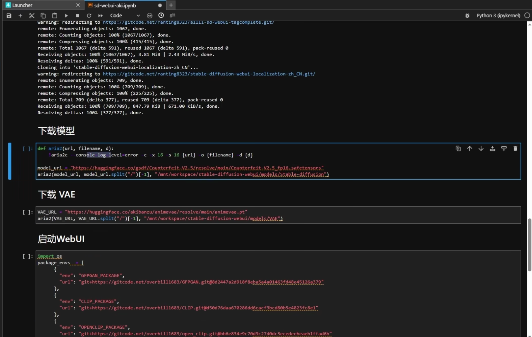Open the cell type dropdown showing Code

[x=125, y=15]
